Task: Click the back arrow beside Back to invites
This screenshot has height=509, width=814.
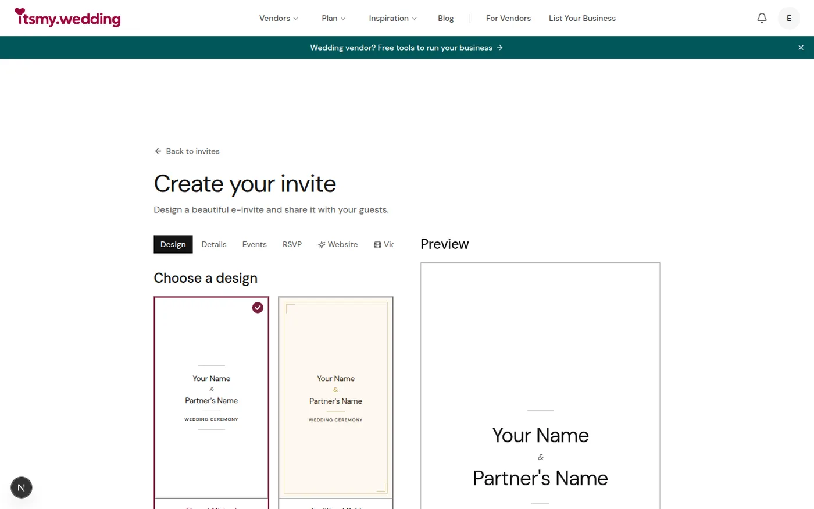Action: pyautogui.click(x=158, y=151)
